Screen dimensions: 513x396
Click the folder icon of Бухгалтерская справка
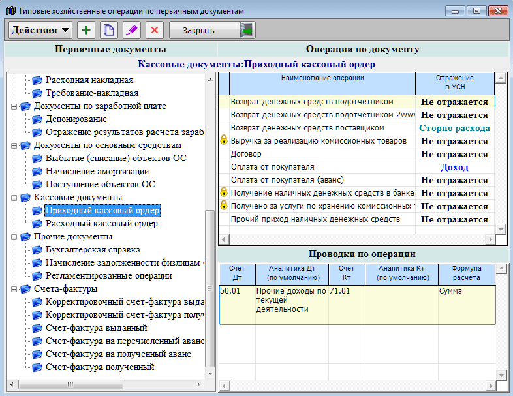(x=37, y=250)
